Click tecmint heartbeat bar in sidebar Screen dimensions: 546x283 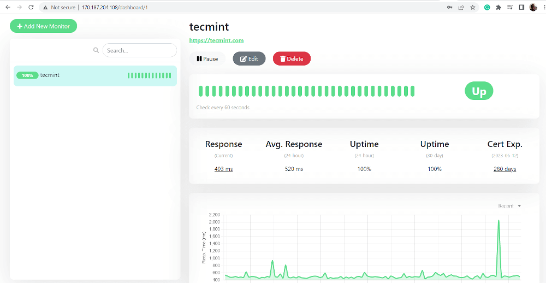point(150,75)
